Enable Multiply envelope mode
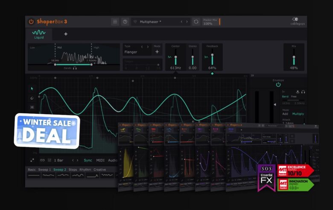This screenshot has height=210, width=333. click(299, 115)
